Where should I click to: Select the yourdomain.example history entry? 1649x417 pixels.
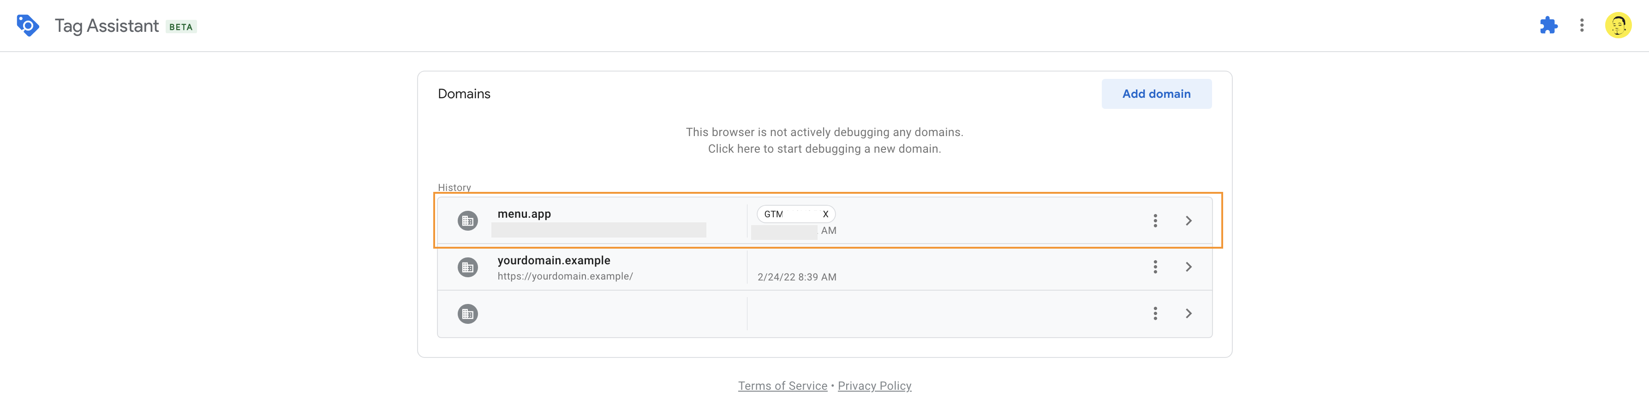coord(824,268)
